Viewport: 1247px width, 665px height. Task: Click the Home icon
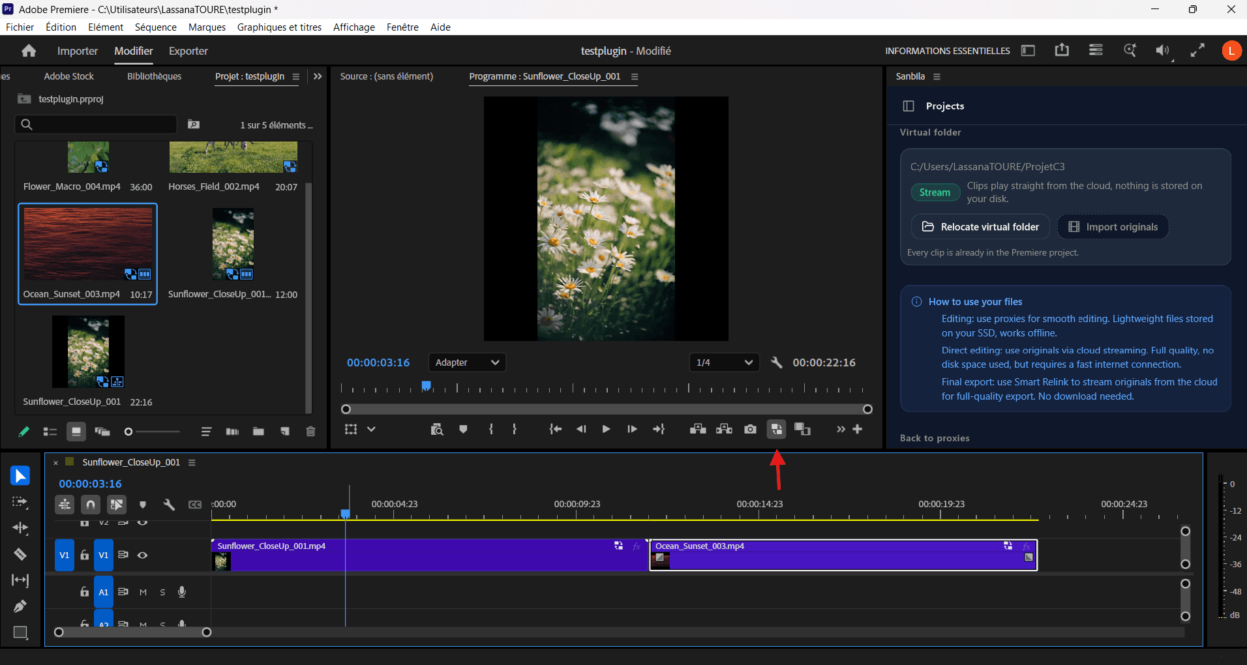click(29, 51)
